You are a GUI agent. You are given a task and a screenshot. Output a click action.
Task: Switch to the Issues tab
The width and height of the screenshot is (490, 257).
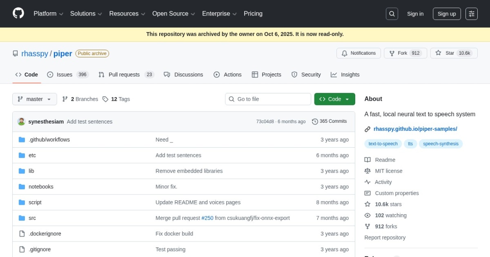coord(67,75)
